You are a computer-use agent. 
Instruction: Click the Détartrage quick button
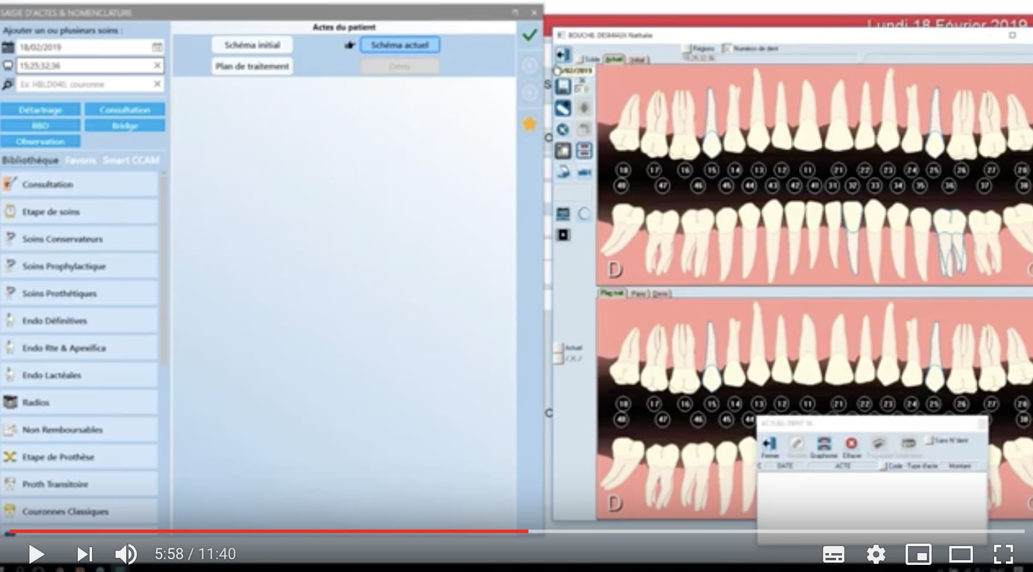(40, 110)
